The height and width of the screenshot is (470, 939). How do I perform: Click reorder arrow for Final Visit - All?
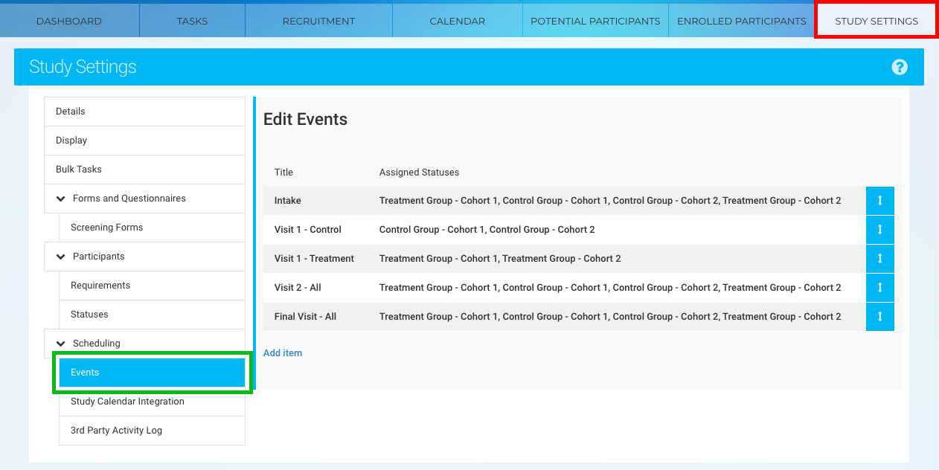point(879,317)
